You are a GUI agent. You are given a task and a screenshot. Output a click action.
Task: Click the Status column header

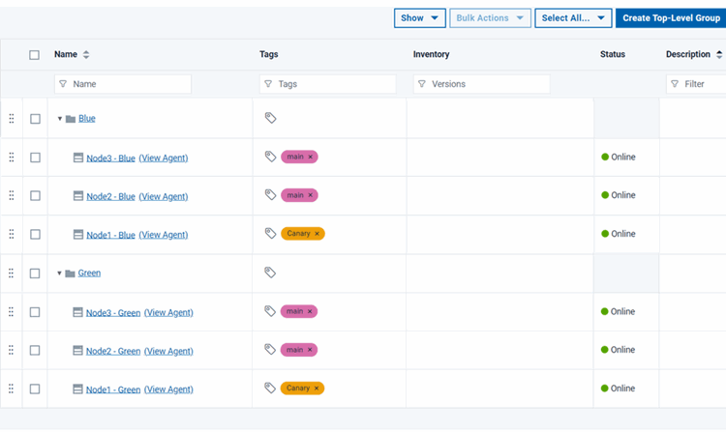coord(613,55)
